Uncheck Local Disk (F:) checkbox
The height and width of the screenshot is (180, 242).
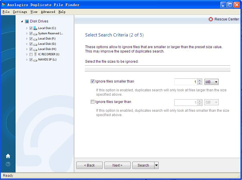click(31, 39)
